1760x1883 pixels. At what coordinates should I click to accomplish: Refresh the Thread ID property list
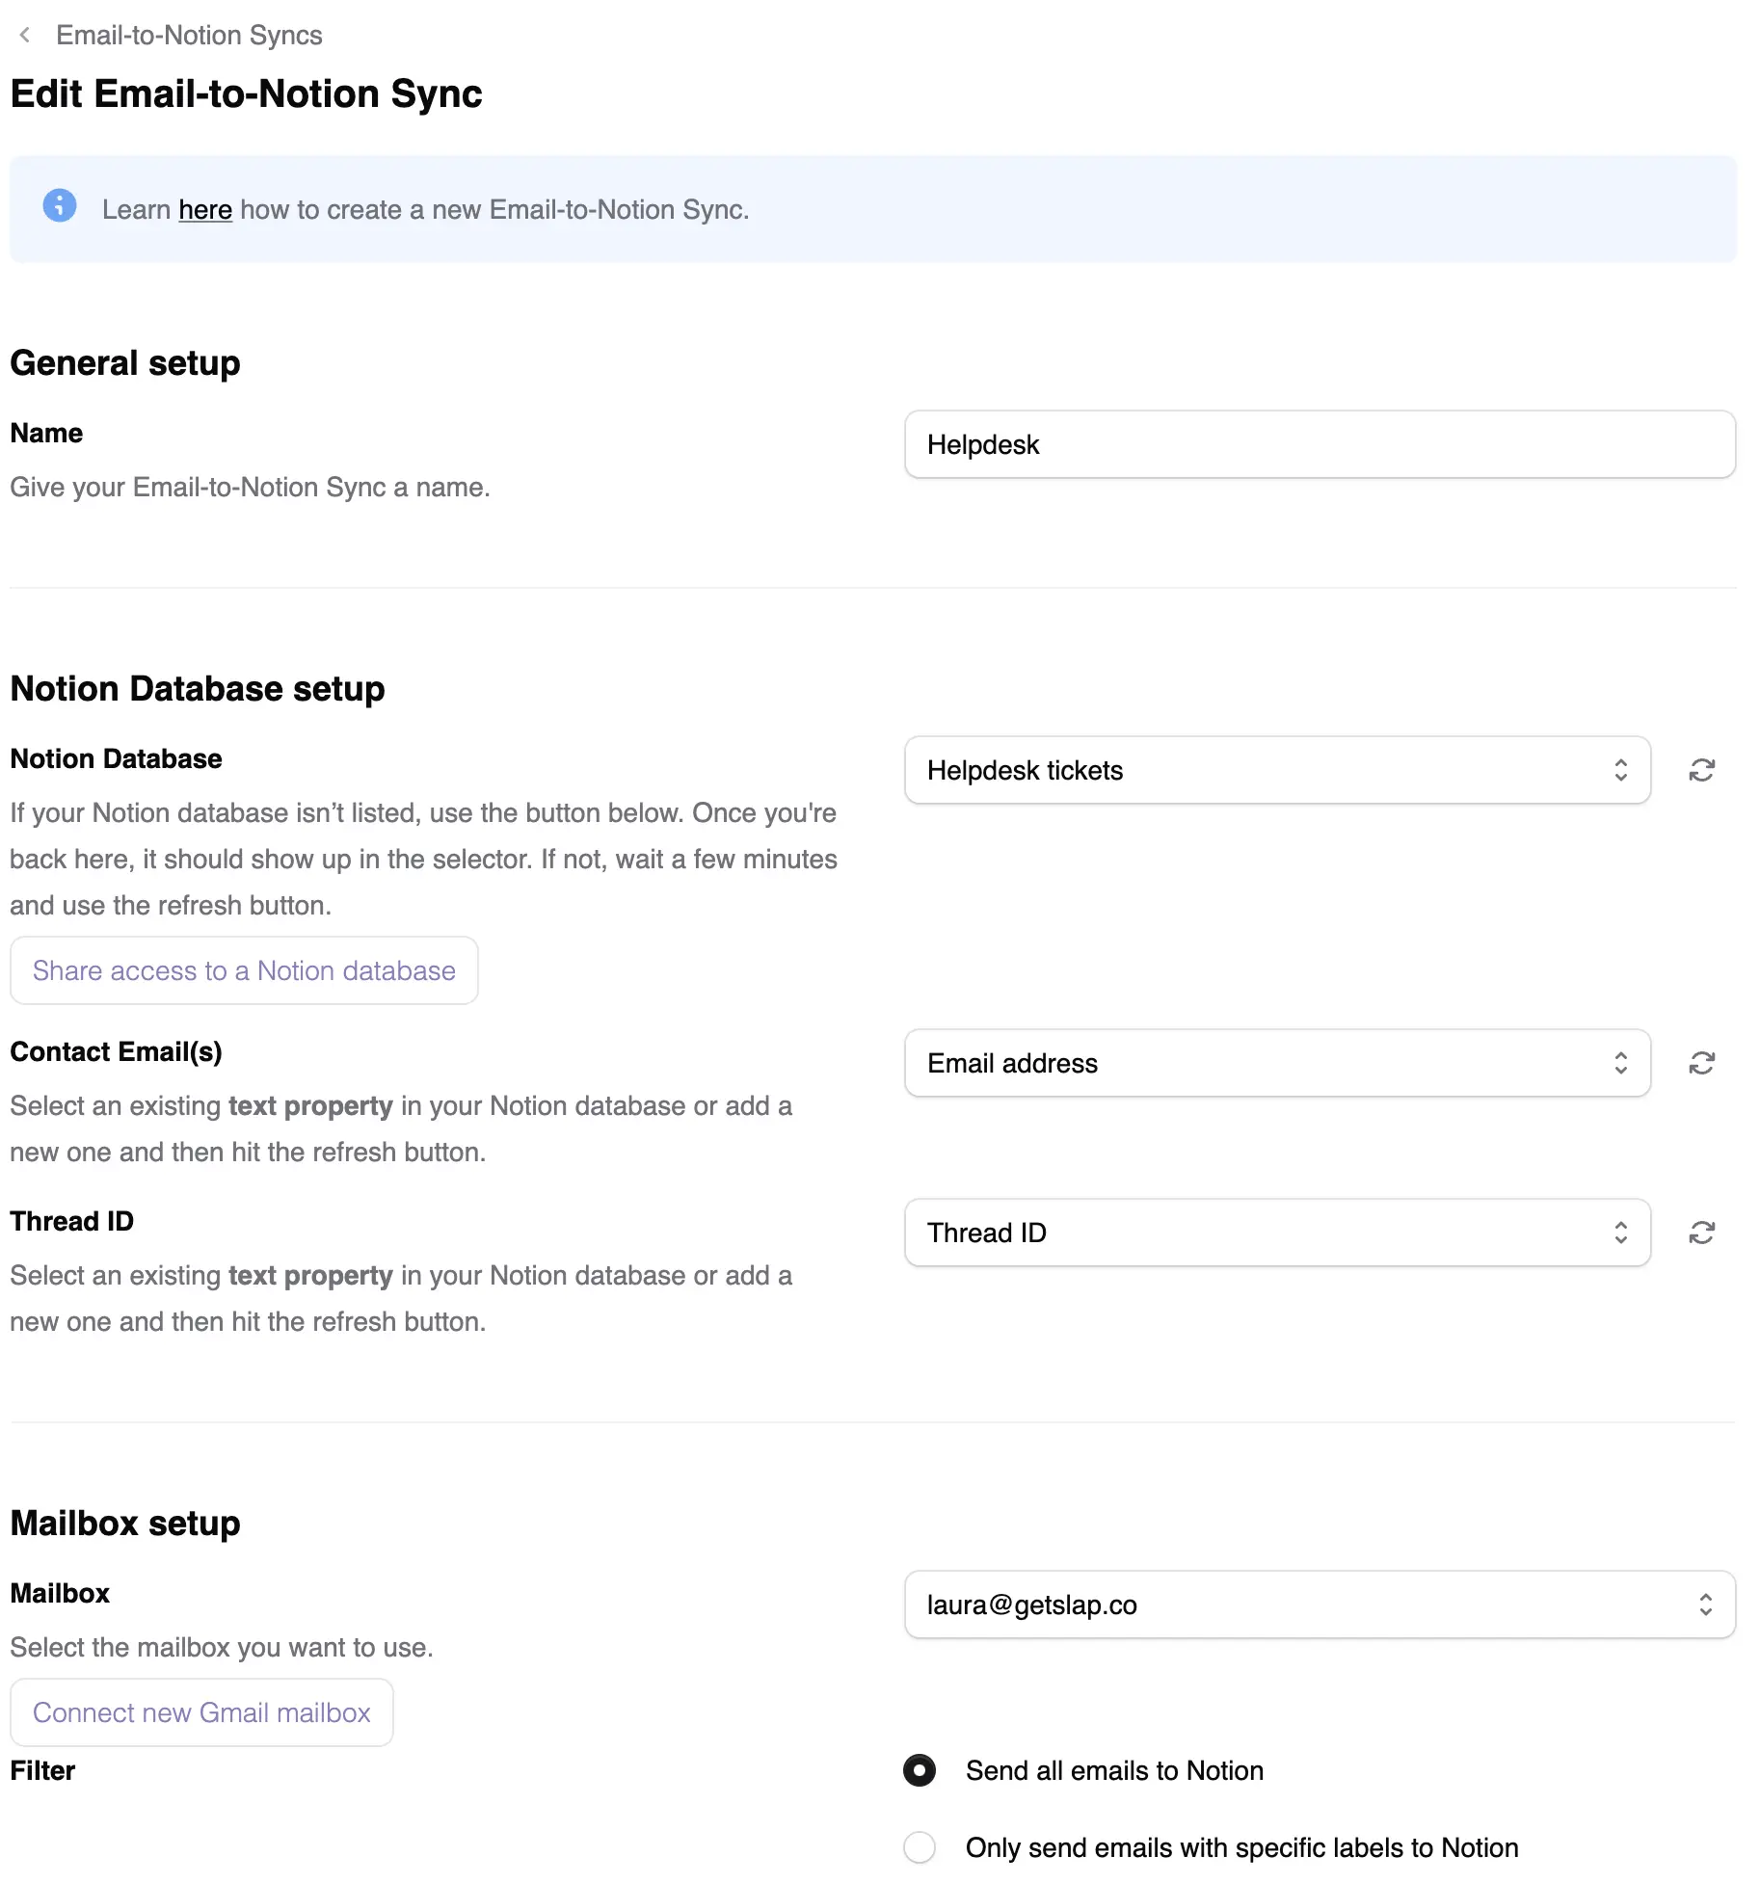point(1701,1233)
